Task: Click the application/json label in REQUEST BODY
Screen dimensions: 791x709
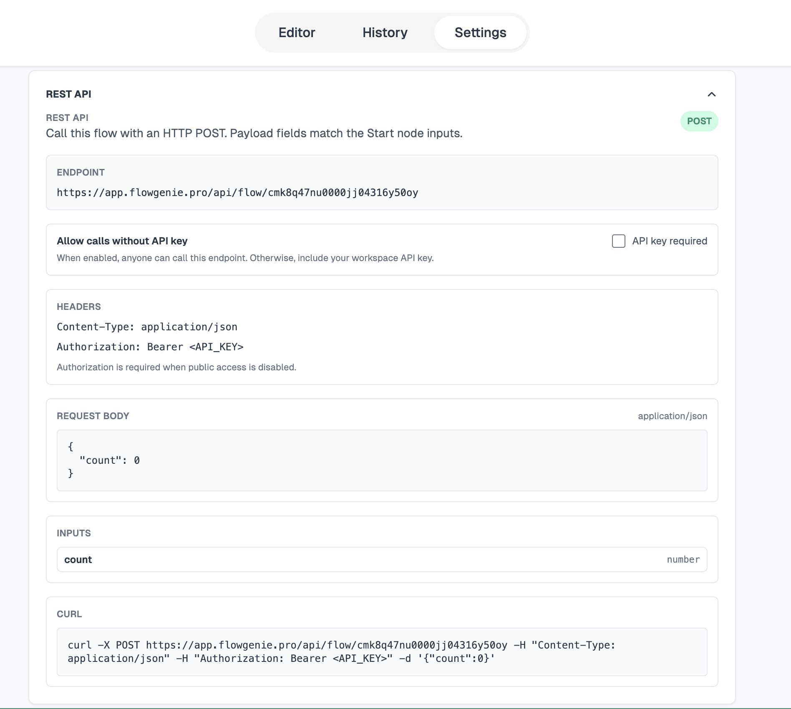Action: coord(673,416)
